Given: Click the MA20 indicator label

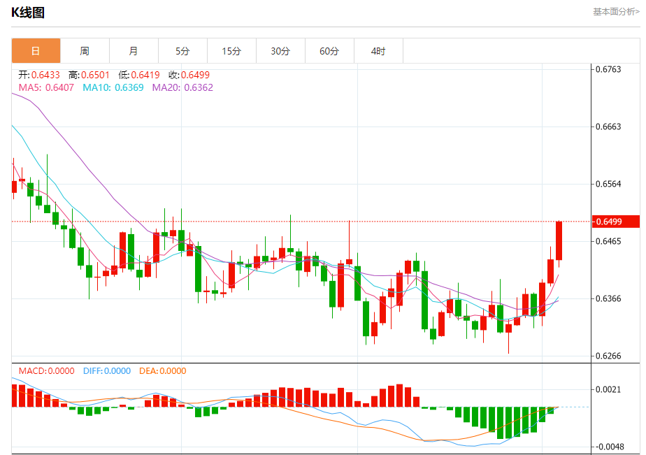Looking at the screenshot, I should click(182, 87).
